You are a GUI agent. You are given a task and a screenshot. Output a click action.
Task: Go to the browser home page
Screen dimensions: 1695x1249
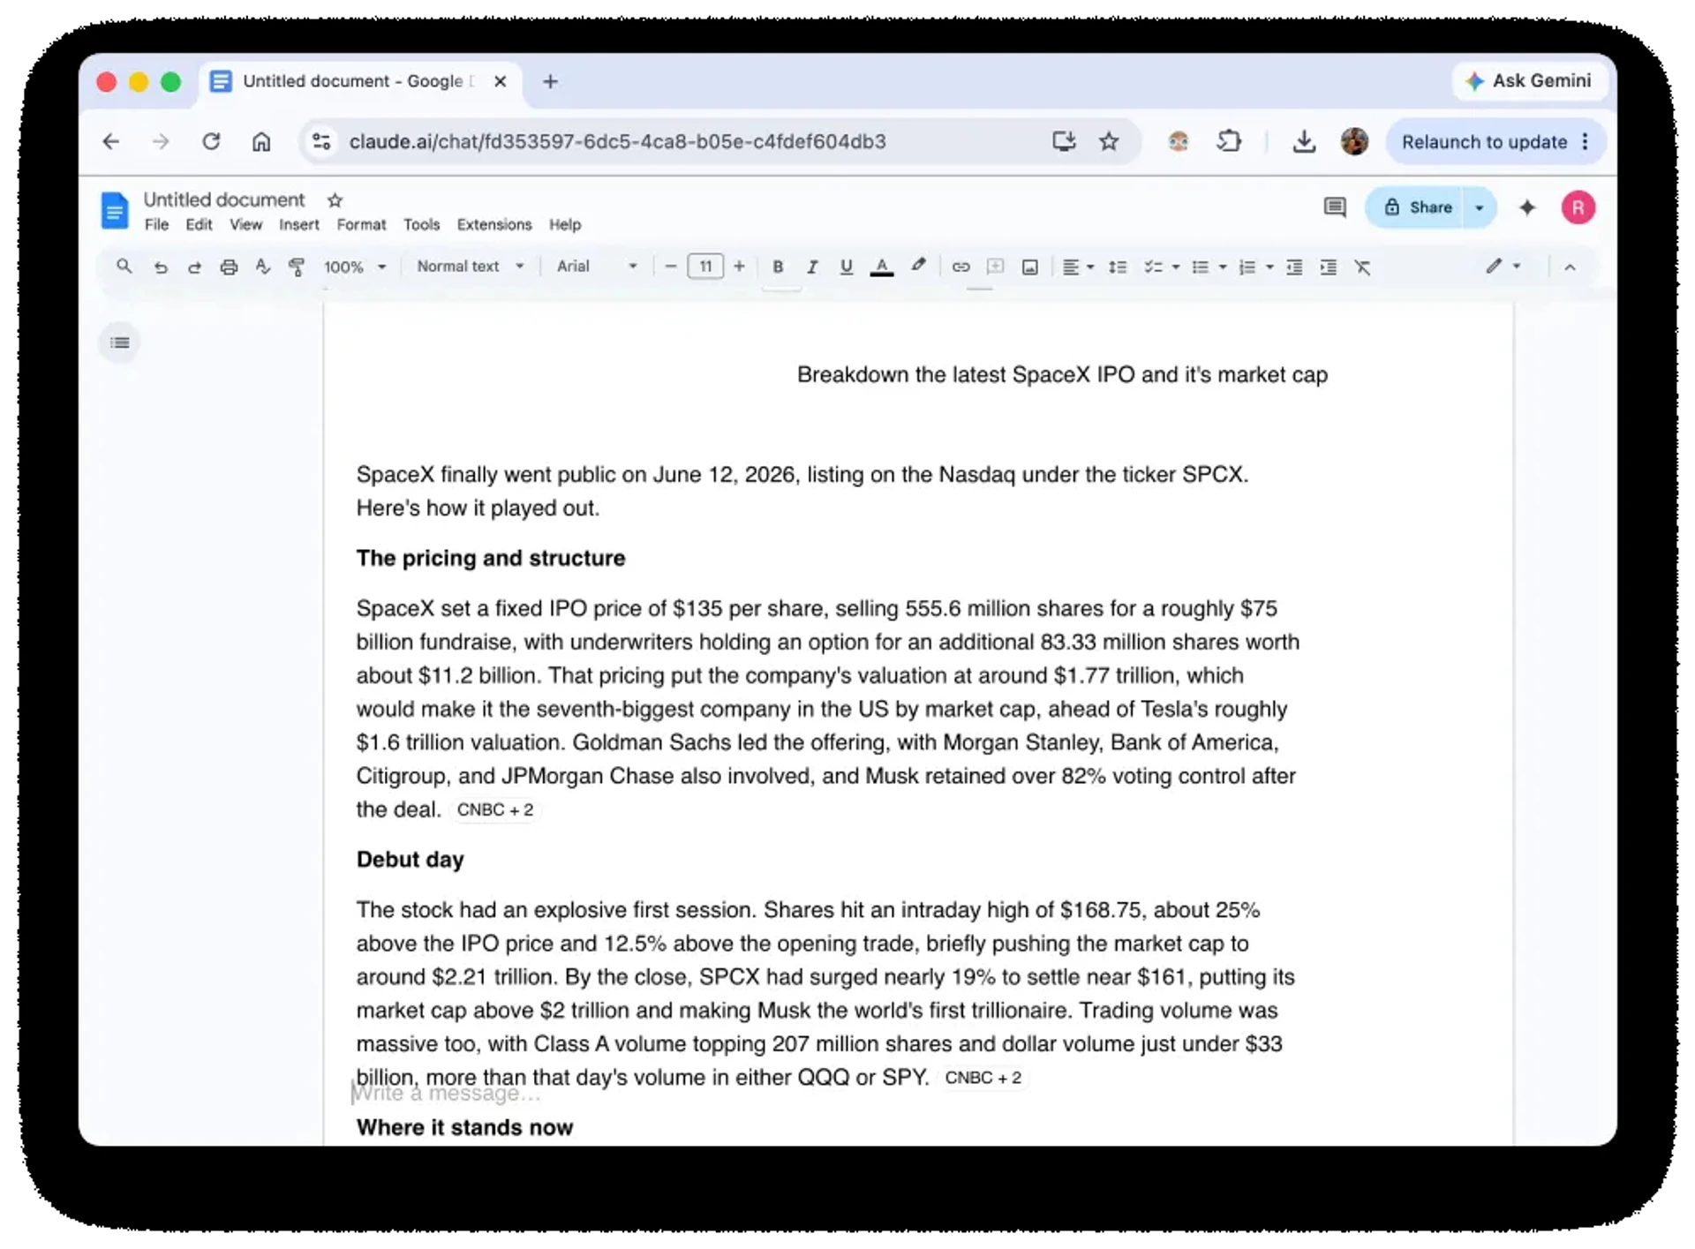pyautogui.click(x=261, y=141)
